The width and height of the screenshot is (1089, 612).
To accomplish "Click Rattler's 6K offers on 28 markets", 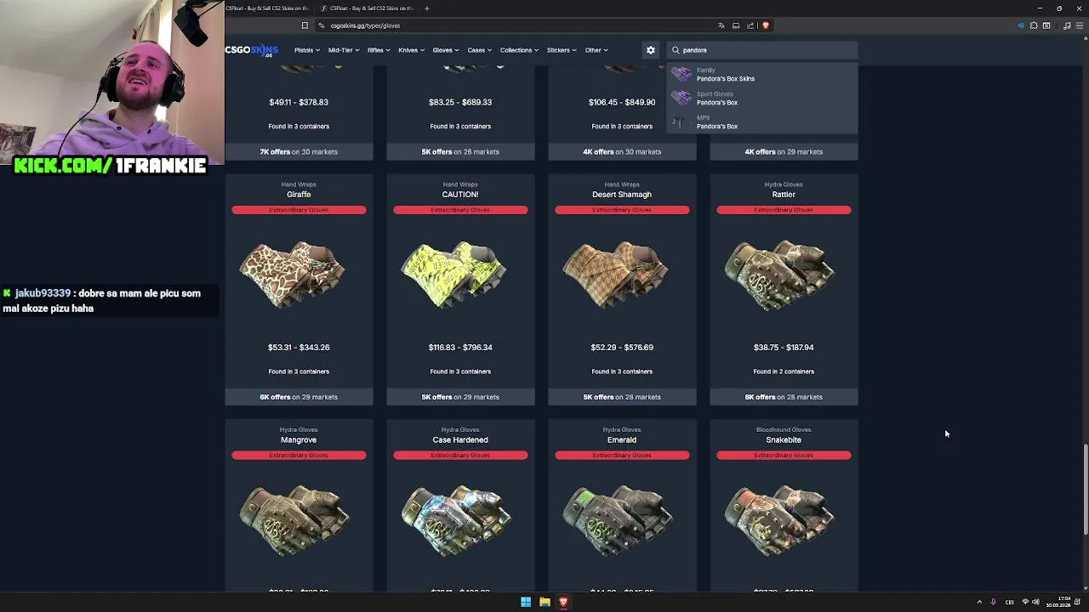I will 784,397.
